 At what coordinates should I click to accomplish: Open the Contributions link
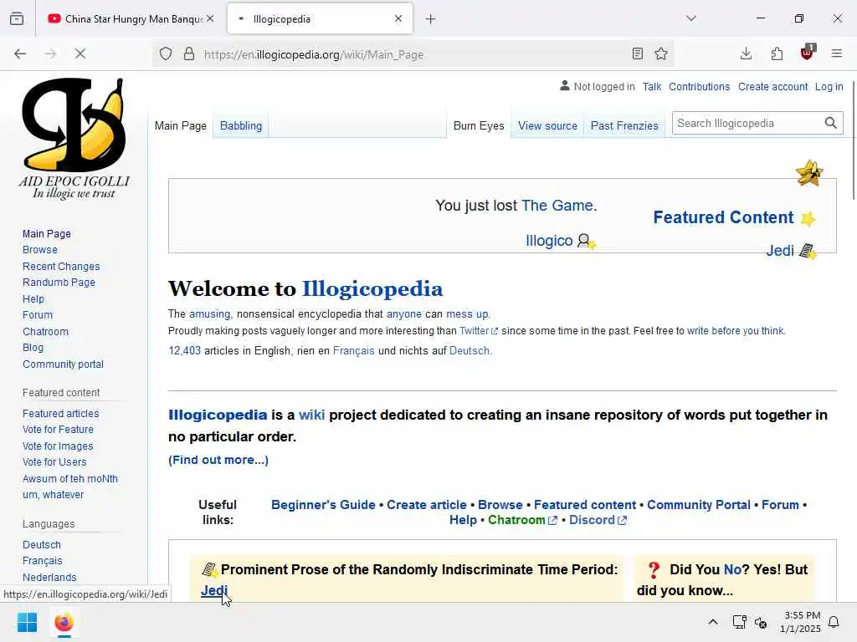tap(699, 86)
